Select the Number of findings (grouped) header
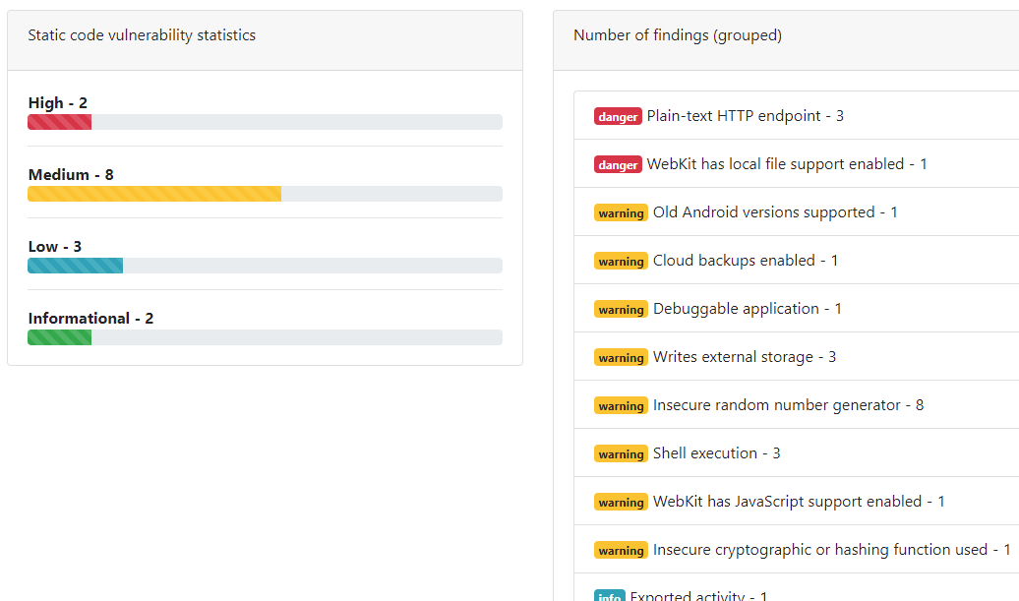 tap(678, 35)
